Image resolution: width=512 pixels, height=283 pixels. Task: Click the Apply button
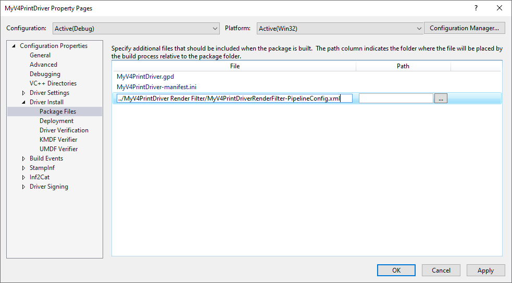pyautogui.click(x=486, y=270)
